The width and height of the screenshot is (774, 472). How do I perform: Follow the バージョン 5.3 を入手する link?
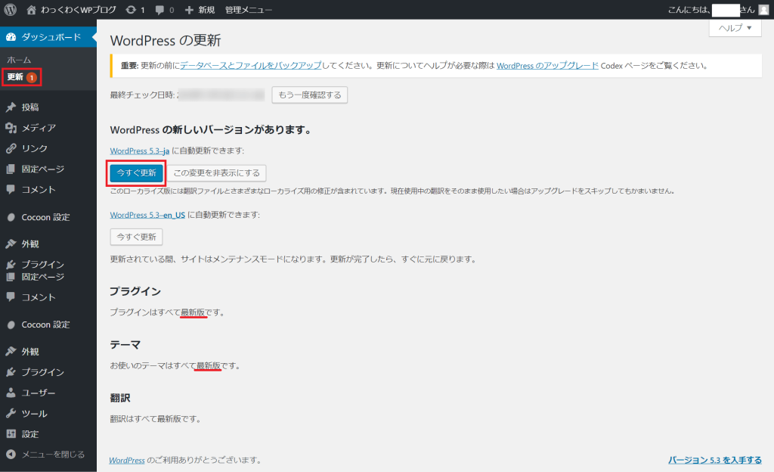[x=714, y=459]
